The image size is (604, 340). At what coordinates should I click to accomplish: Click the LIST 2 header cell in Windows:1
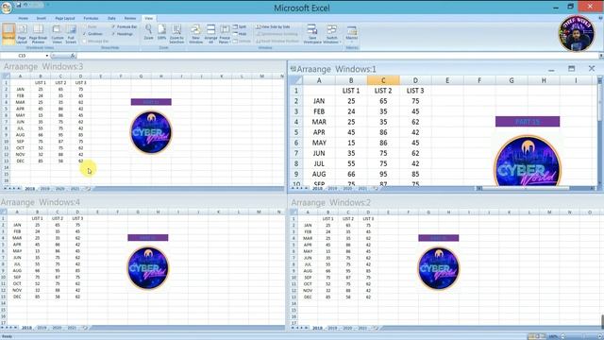[x=383, y=91]
